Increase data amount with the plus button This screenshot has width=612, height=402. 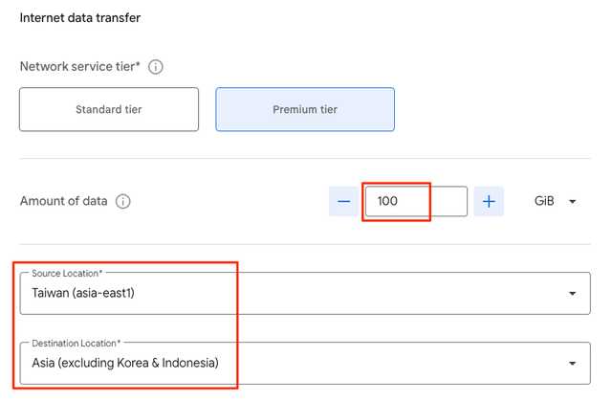tap(489, 202)
